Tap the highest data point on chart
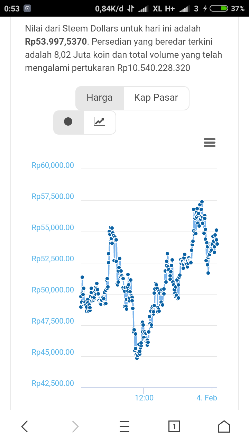Viewport: 249px width, 443px height. [x=202, y=202]
